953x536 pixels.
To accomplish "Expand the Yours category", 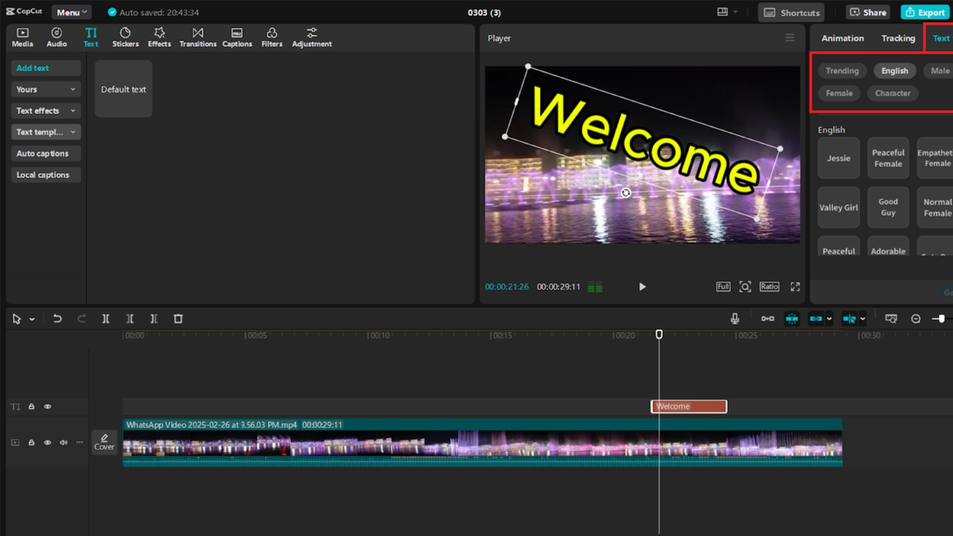I will coord(46,89).
